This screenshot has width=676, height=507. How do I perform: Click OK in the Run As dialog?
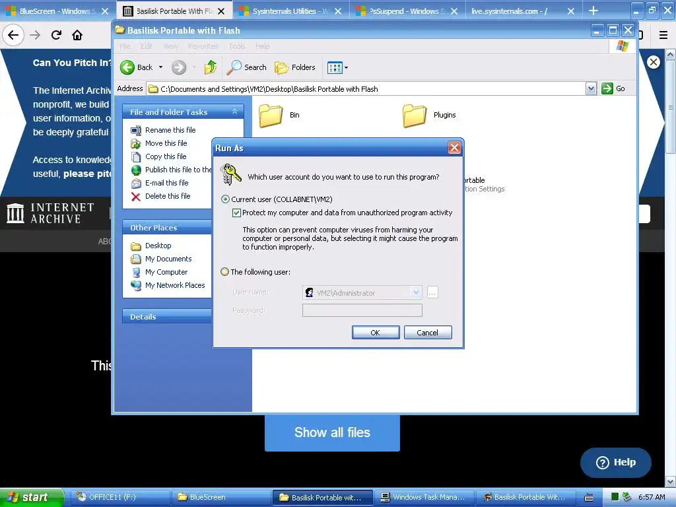[x=376, y=333]
